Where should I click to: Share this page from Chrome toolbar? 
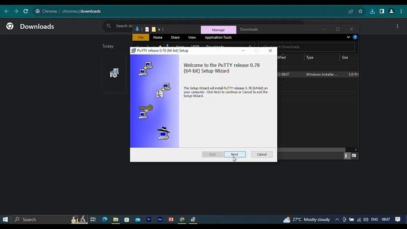coord(350,11)
